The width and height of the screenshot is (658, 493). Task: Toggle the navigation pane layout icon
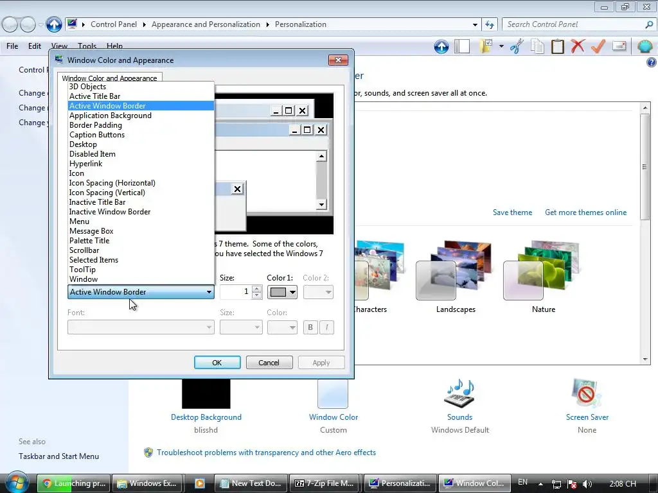[x=462, y=46]
